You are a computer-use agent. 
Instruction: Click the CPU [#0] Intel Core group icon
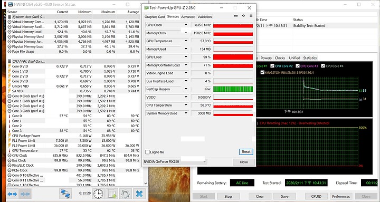[9, 61]
